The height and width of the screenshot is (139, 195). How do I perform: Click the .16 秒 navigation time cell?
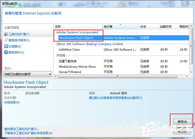(183, 50)
